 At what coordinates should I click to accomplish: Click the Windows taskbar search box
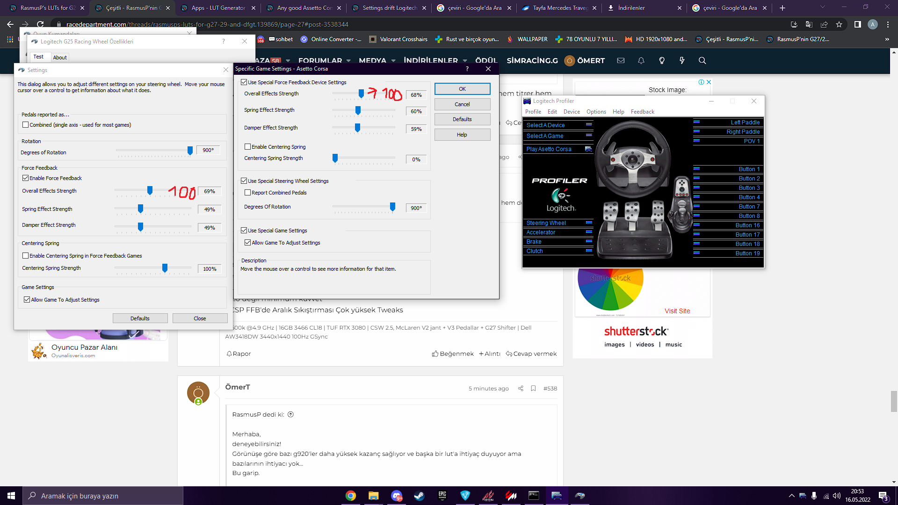tap(103, 496)
